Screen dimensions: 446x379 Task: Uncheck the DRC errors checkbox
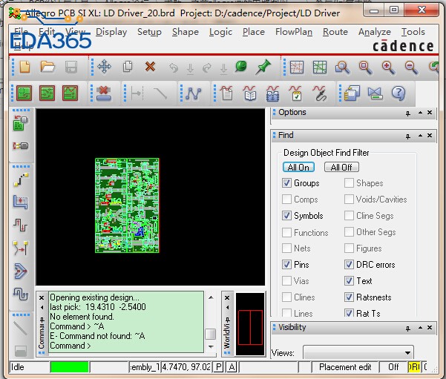349,265
